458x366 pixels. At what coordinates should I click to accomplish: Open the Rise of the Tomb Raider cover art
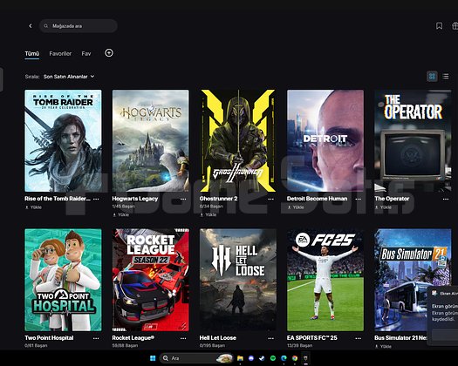(x=63, y=140)
